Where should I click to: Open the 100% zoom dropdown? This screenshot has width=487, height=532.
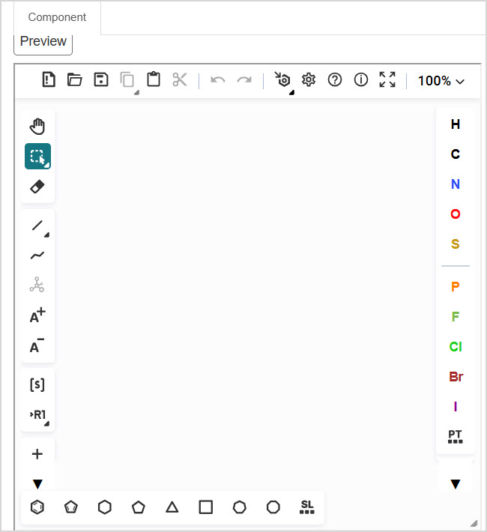(x=441, y=81)
